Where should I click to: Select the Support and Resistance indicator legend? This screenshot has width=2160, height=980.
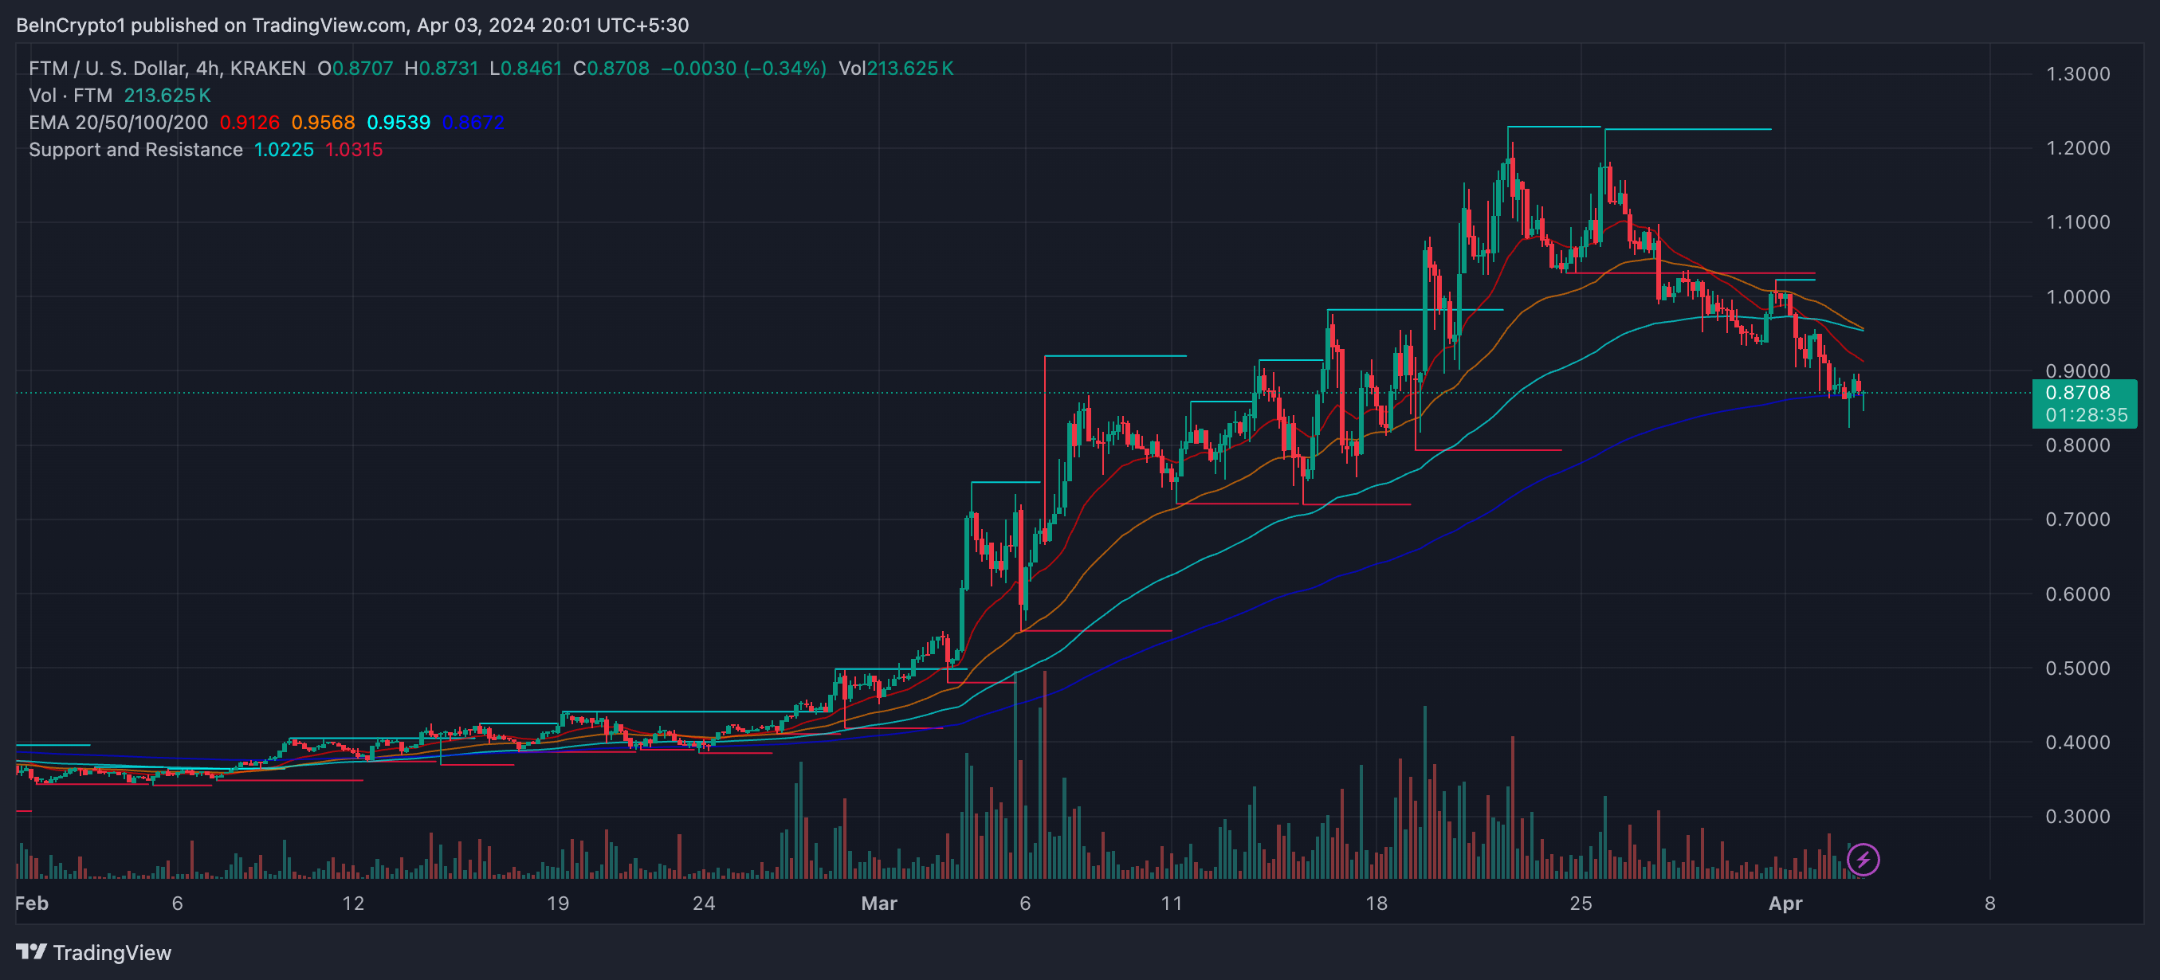pos(135,150)
